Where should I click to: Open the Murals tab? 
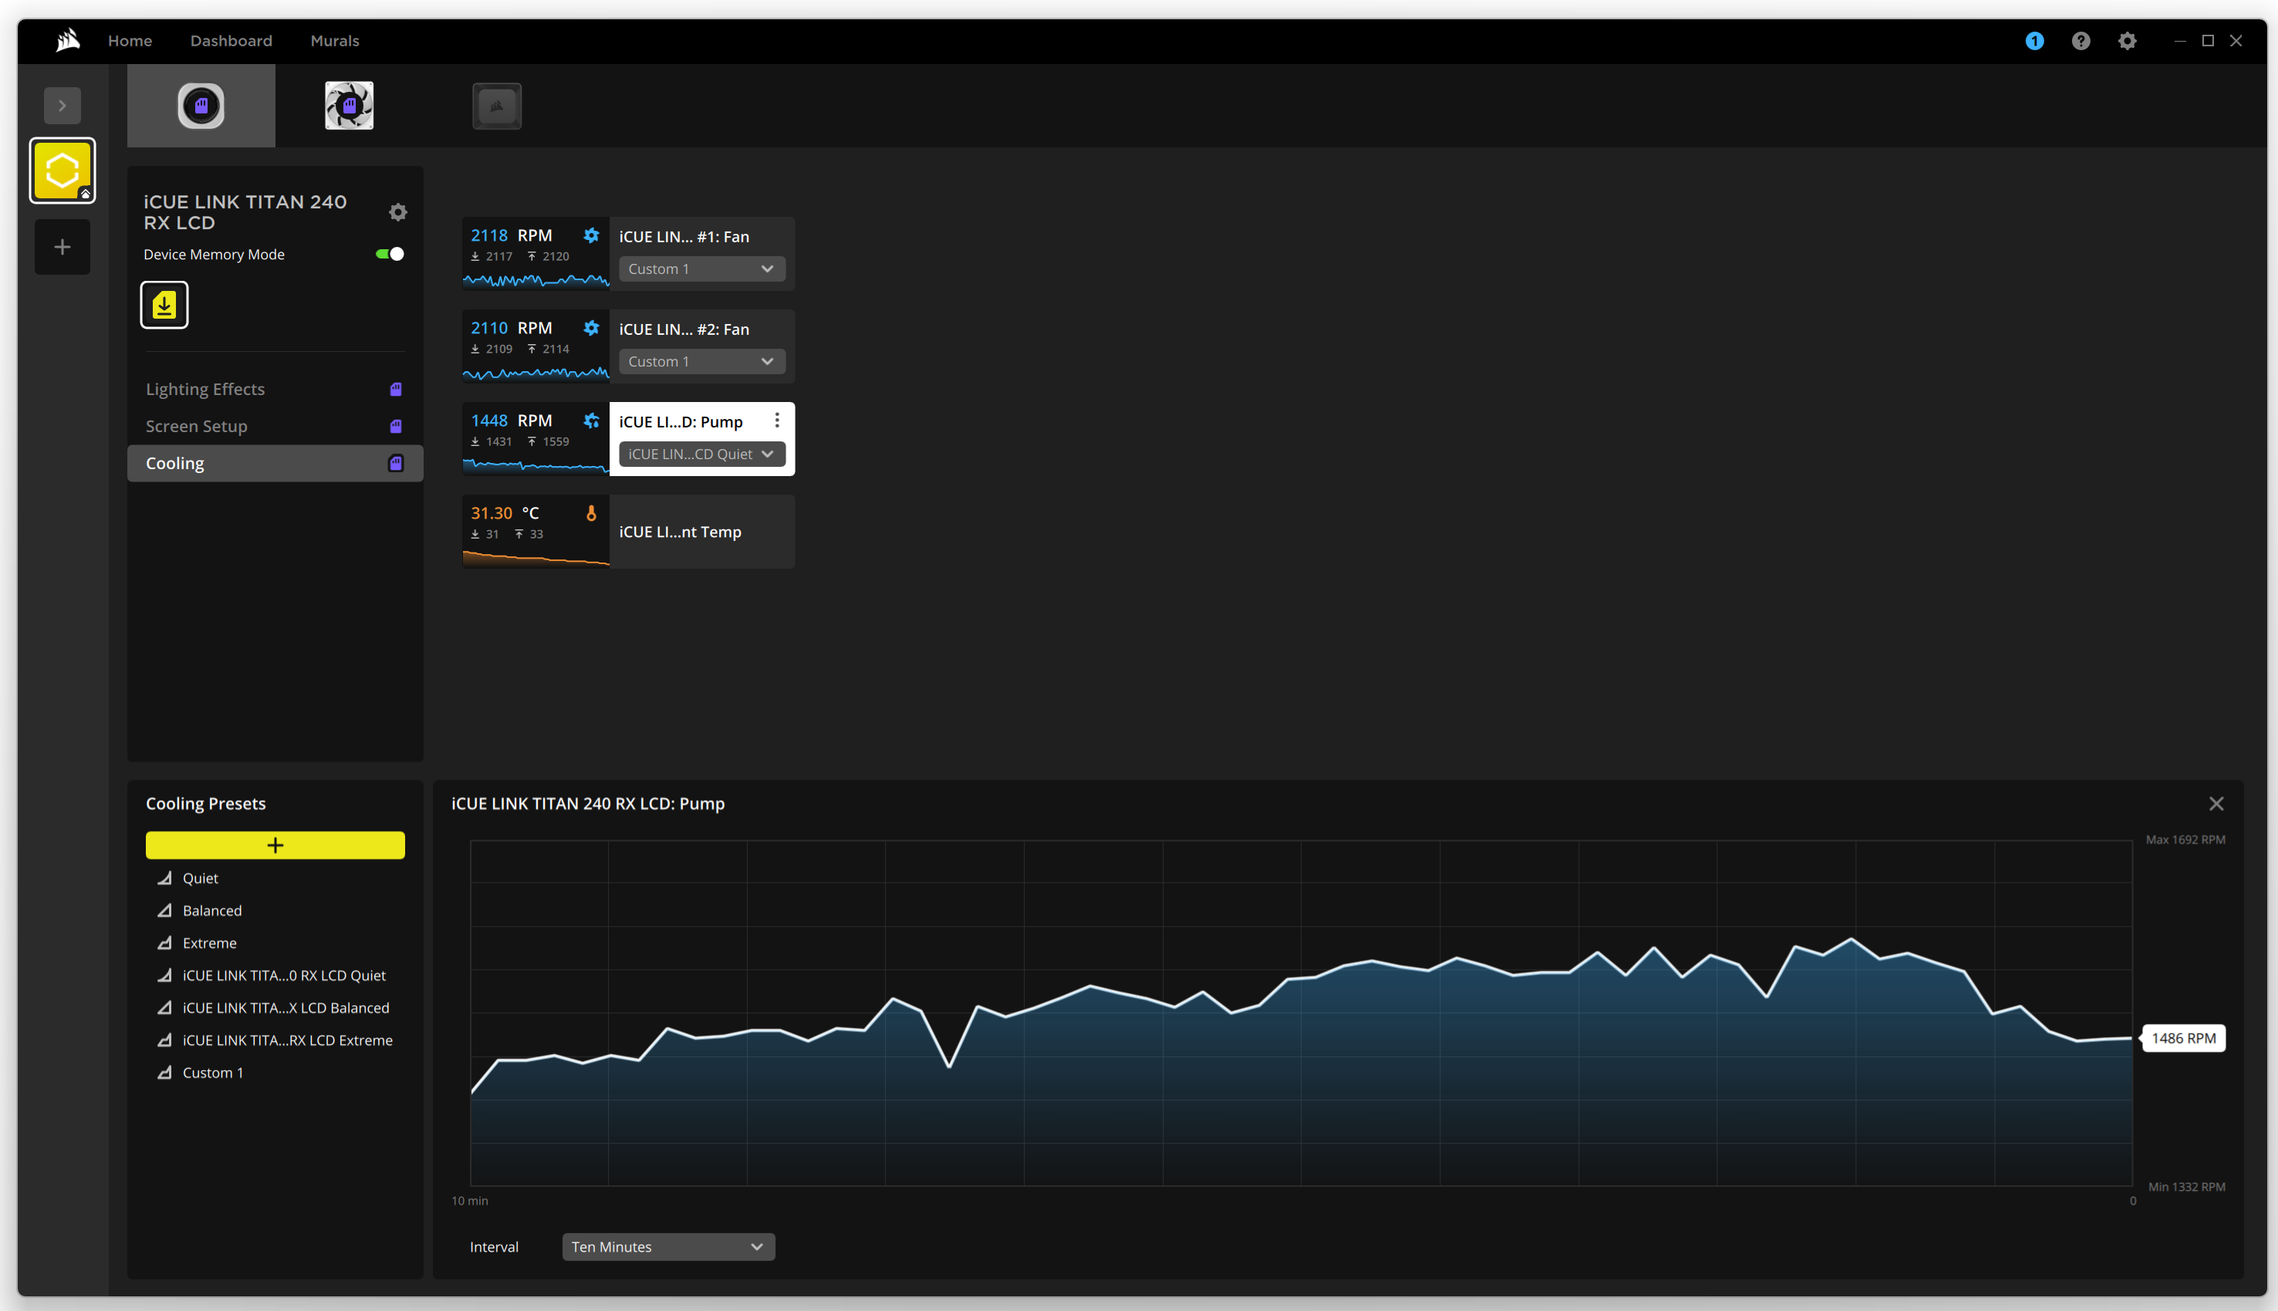335,41
